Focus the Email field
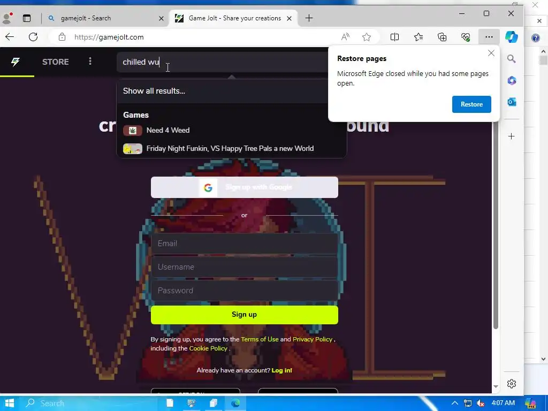 pos(244,243)
